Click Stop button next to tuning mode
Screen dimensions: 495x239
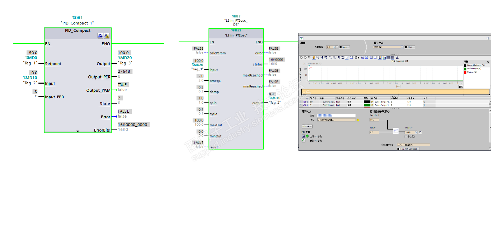click(410, 47)
